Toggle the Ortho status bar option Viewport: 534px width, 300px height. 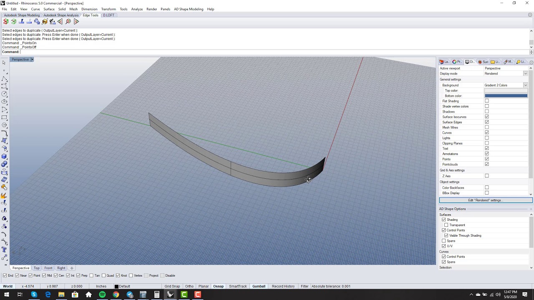point(189,286)
